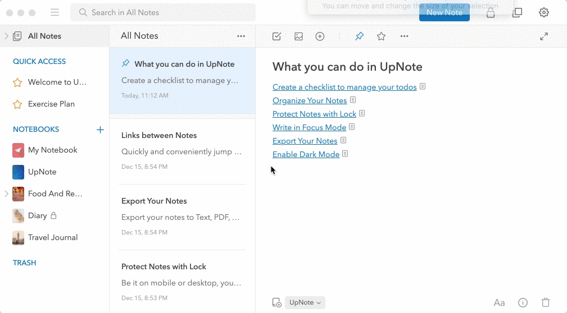
Task: Follow the Write in Focus Mode link
Action: 309,127
